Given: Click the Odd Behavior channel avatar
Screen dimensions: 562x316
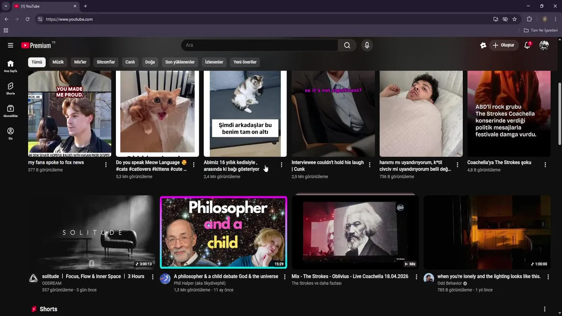Looking at the screenshot, I should tap(429, 278).
